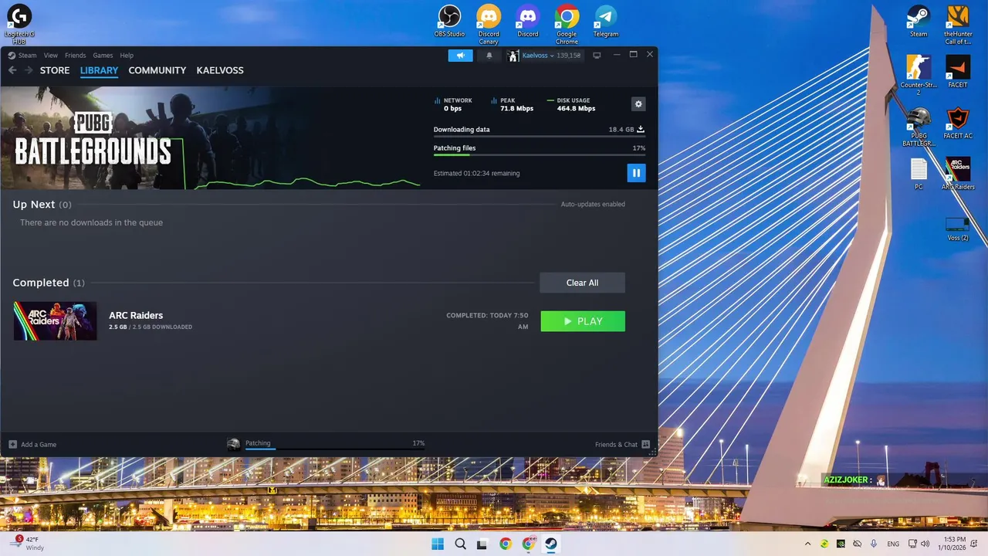Open theHunter Call of the Wild shortcut
Screen dimensions: 988x556
tap(958, 25)
